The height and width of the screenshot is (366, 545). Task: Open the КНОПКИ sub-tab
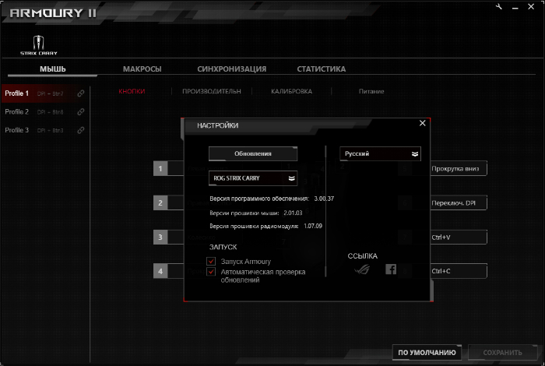coord(132,91)
